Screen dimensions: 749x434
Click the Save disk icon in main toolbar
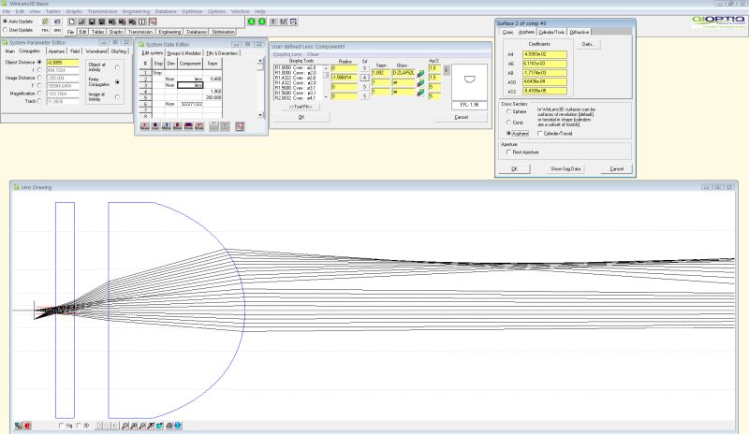pyautogui.click(x=92, y=22)
